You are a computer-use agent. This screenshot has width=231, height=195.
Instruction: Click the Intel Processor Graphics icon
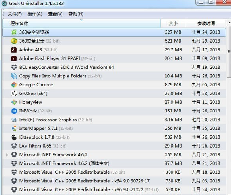click(14, 120)
